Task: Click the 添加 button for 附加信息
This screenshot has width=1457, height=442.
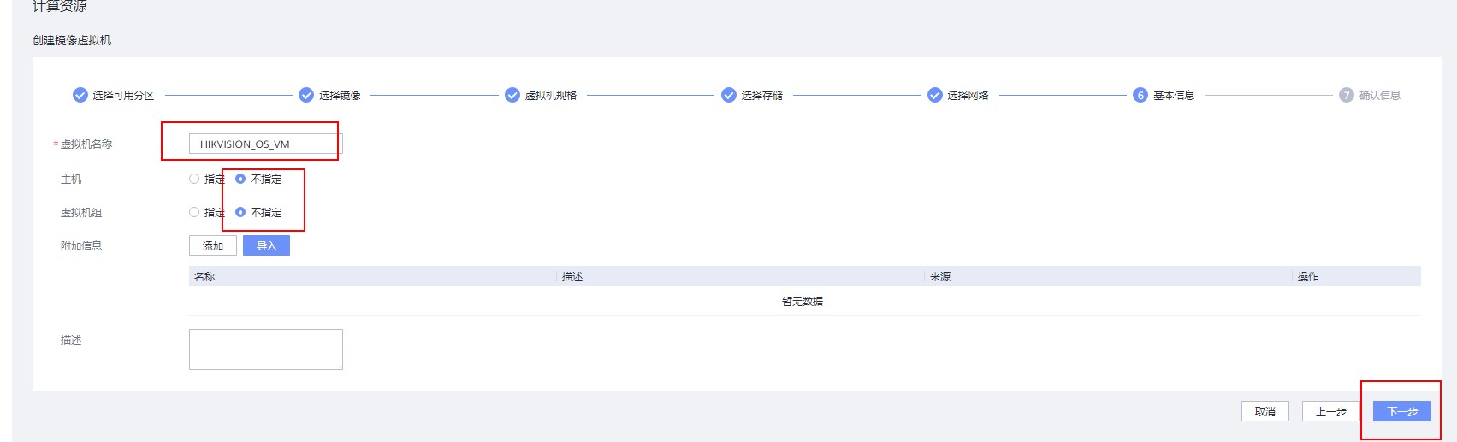Action: click(213, 245)
